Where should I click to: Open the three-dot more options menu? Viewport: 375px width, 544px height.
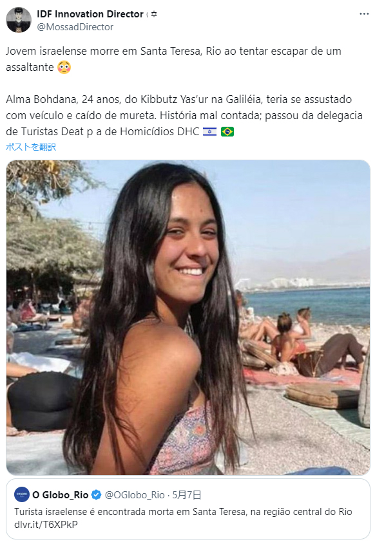click(x=364, y=14)
